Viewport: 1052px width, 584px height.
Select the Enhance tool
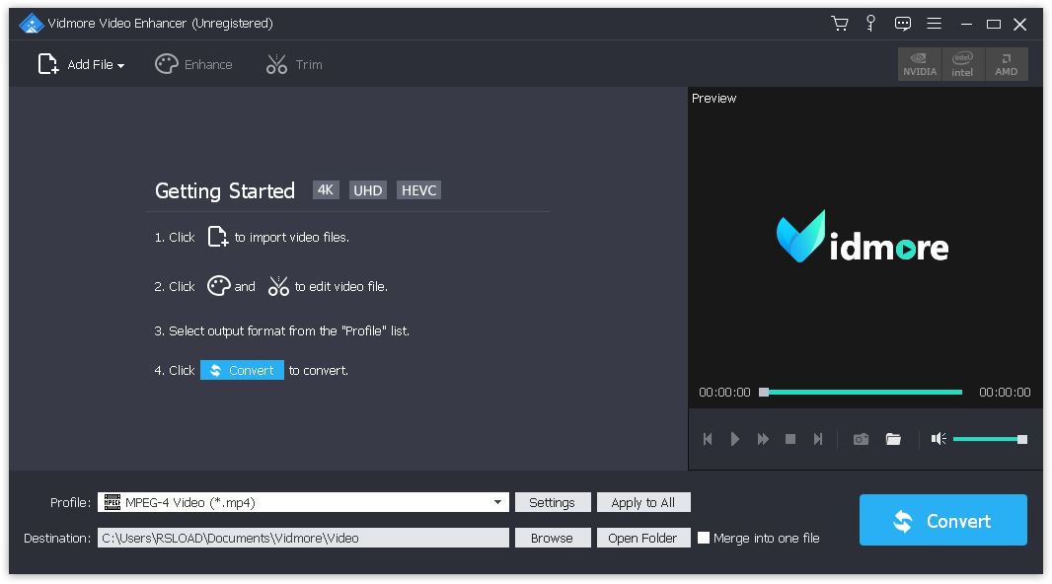point(193,64)
